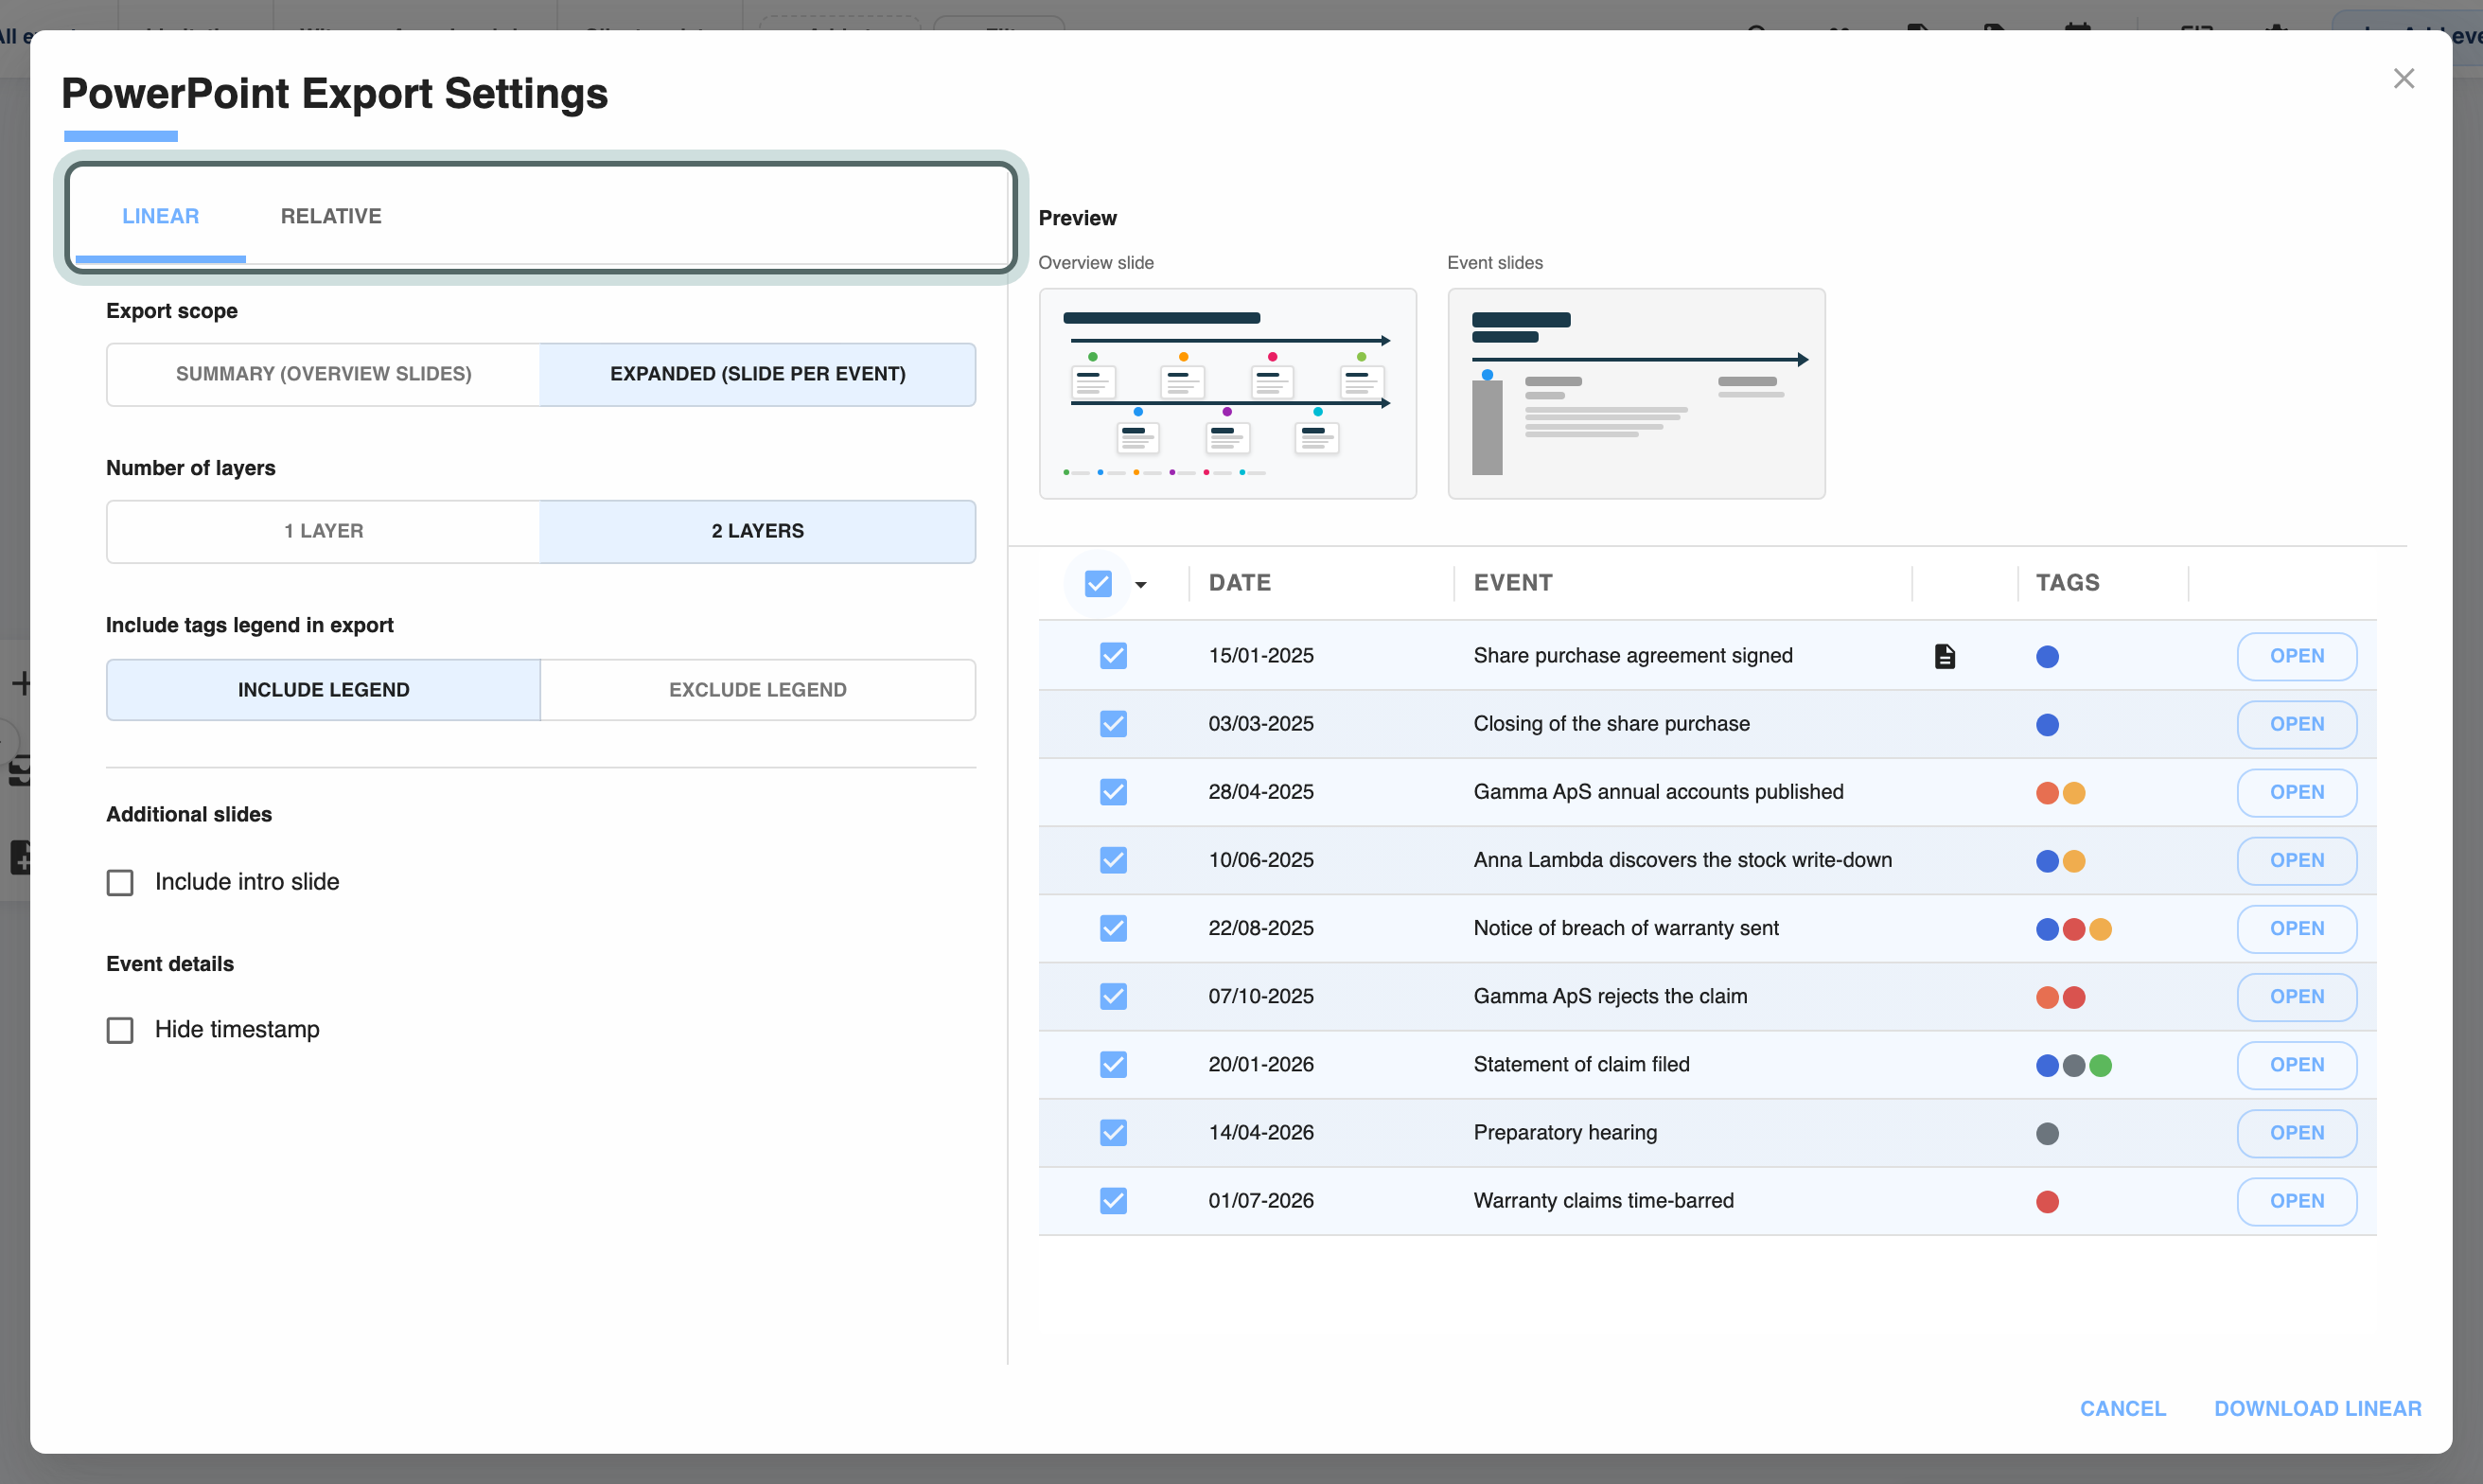Click the green tag dot on Statement of claim filed row
2483x1484 pixels.
click(2100, 1066)
